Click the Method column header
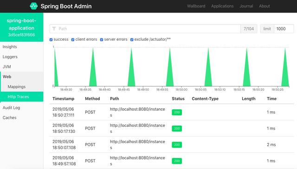This screenshot has width=297, height=169. coord(92,99)
